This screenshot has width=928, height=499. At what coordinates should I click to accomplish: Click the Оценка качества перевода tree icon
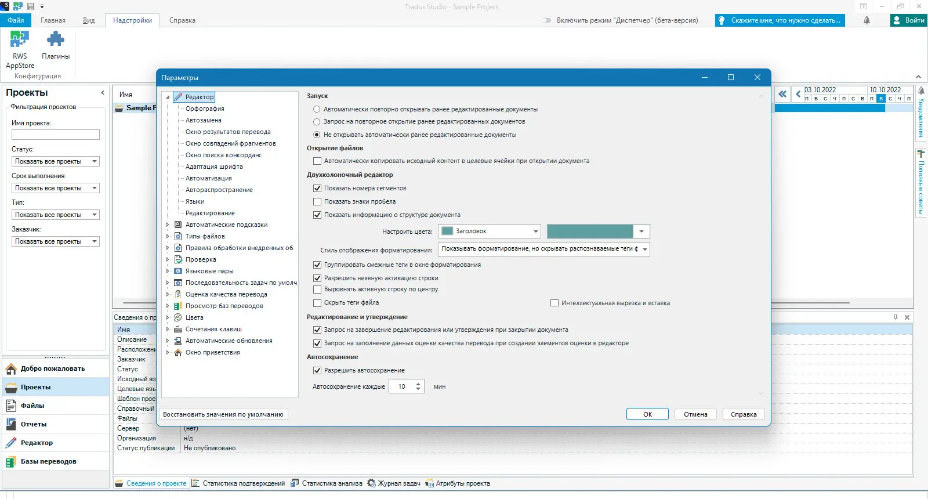click(178, 294)
